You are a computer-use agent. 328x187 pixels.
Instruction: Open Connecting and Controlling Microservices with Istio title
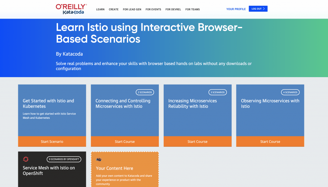[x=123, y=103]
